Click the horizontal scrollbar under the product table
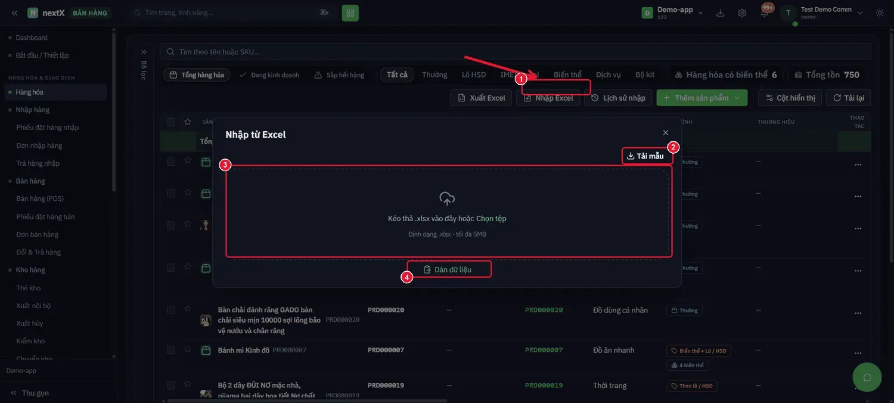The height and width of the screenshot is (403, 894). (x=307, y=401)
